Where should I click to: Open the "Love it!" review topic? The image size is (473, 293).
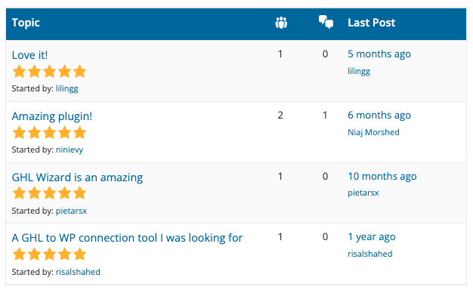coord(29,55)
